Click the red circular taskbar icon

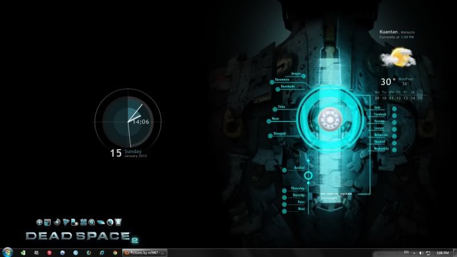tap(49, 252)
